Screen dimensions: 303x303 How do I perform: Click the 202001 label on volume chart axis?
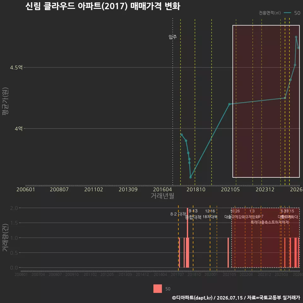211,274
